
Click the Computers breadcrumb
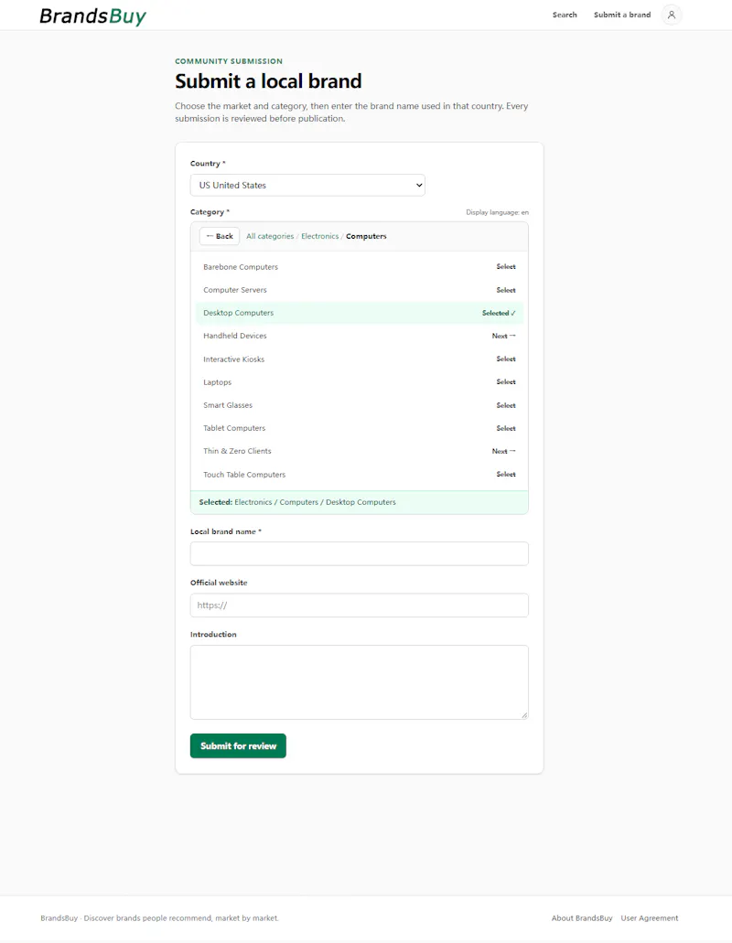[366, 236]
